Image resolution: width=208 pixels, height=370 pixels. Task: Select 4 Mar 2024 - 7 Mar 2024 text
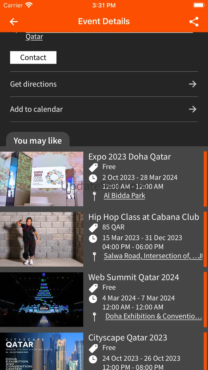coord(139,298)
